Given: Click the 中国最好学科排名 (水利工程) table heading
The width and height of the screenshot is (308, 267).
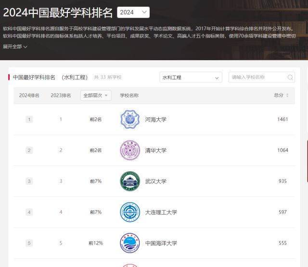Looking at the screenshot, I should click(x=50, y=77).
